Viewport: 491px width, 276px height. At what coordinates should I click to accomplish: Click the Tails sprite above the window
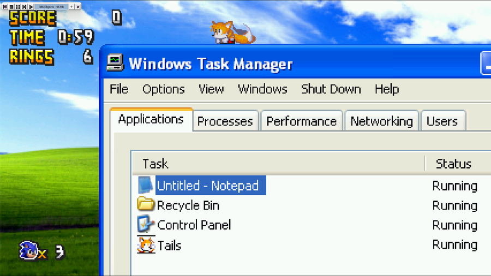click(x=232, y=32)
